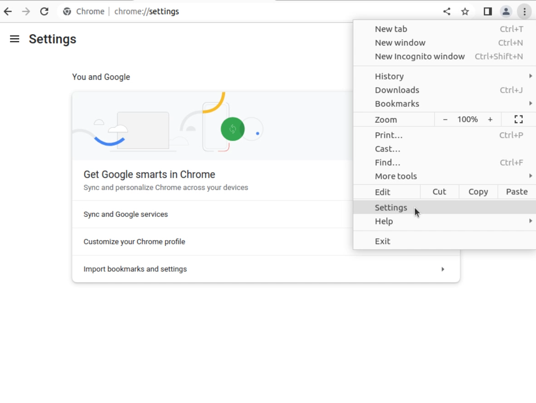This screenshot has height=403, width=536.
Task: Choose New window in menu
Action: (x=444, y=43)
